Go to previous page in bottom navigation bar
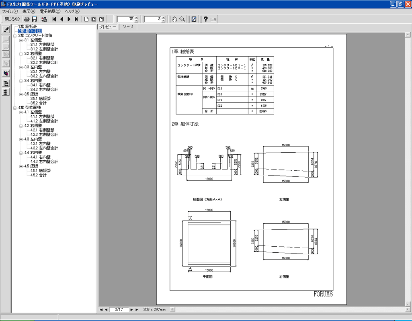This screenshot has width=412, height=321. click(x=106, y=310)
